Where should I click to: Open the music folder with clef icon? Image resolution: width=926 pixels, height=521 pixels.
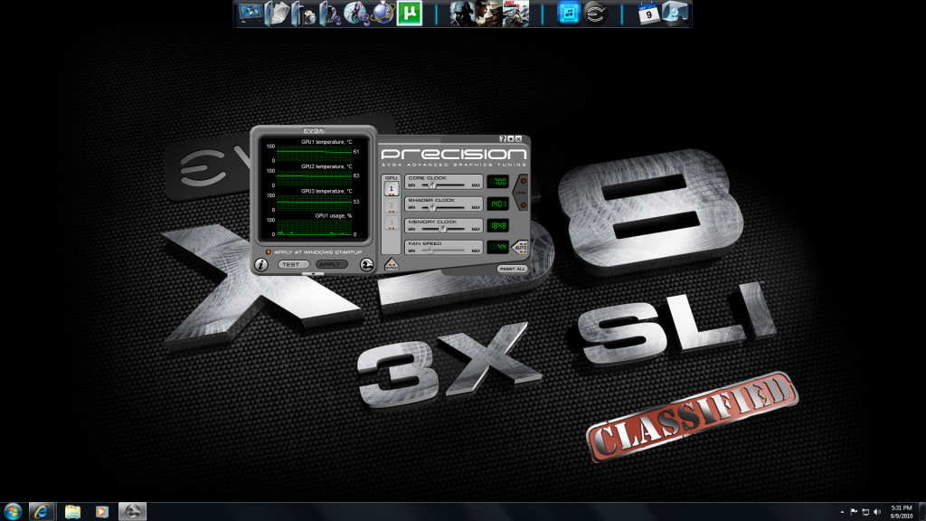point(330,14)
